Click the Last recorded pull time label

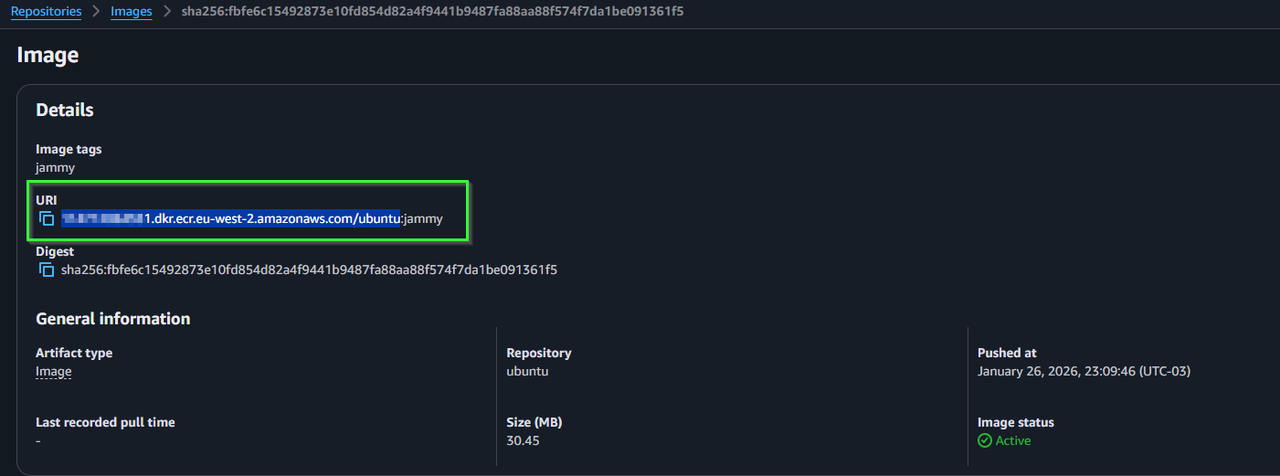pos(105,422)
